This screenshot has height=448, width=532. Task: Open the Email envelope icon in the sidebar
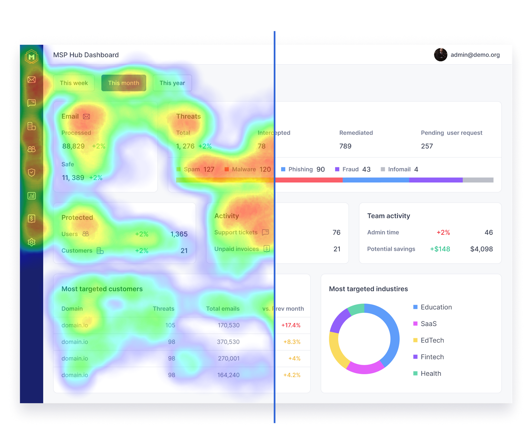pos(32,79)
